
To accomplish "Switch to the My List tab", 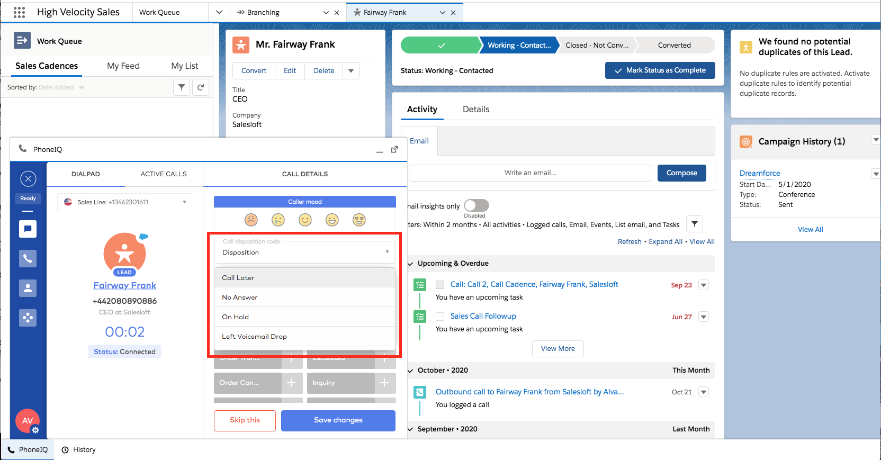I will 185,66.
